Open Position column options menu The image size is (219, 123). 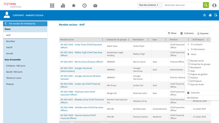pos(188,40)
